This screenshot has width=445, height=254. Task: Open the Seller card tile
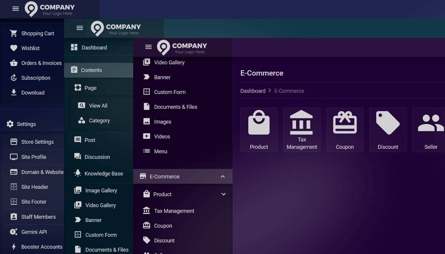click(429, 130)
